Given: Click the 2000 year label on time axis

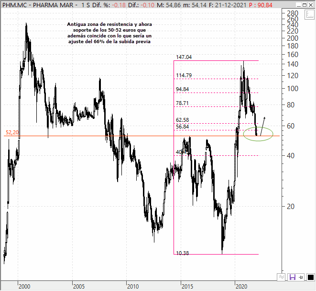Looking at the screenshot, I should pos(24,286).
